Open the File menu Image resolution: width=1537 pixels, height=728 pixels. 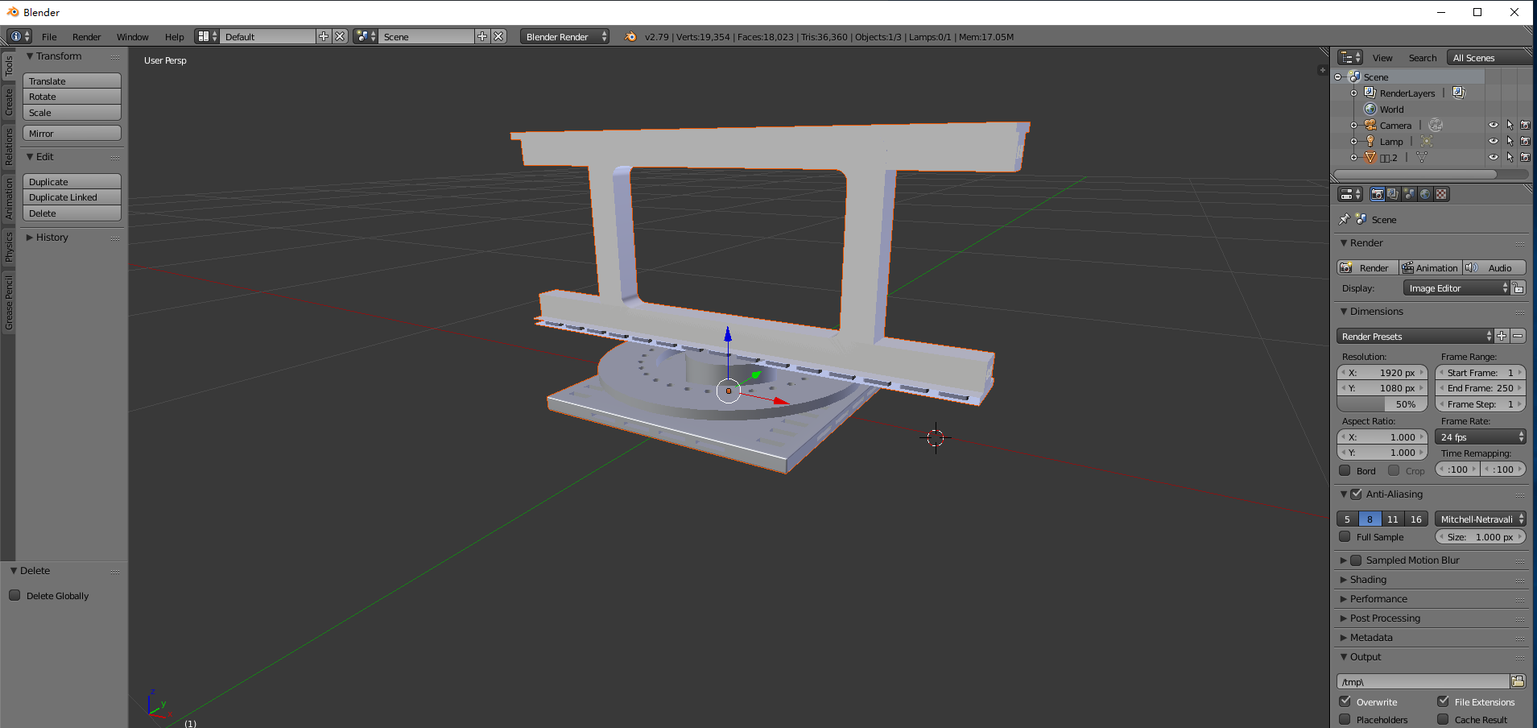click(48, 36)
